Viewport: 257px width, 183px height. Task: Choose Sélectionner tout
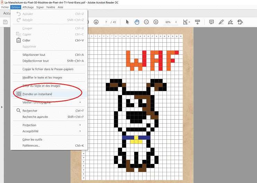[49, 55]
